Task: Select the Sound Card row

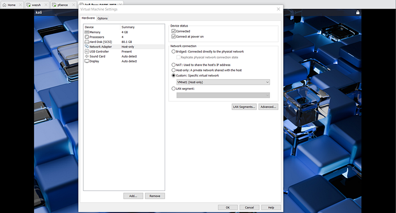Action: tap(124, 56)
